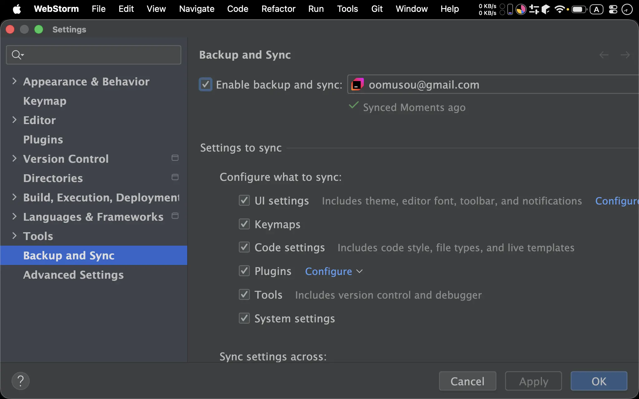
Task: Uncheck the Keymaps checkbox
Action: 244,224
